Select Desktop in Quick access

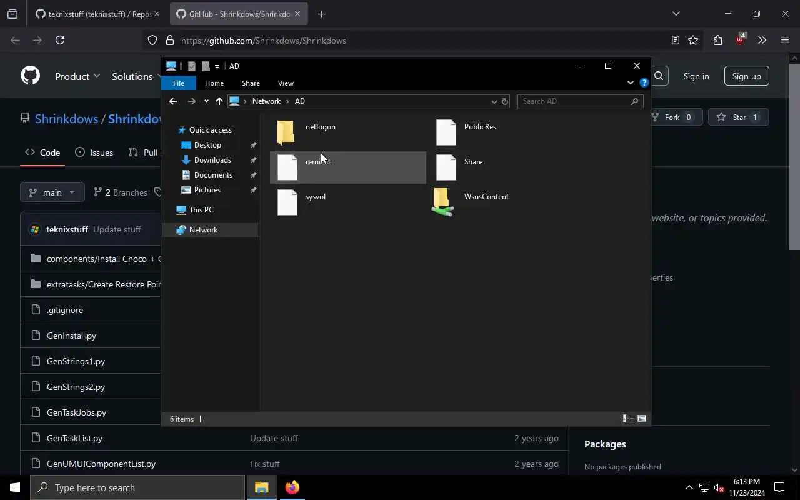pyautogui.click(x=207, y=145)
